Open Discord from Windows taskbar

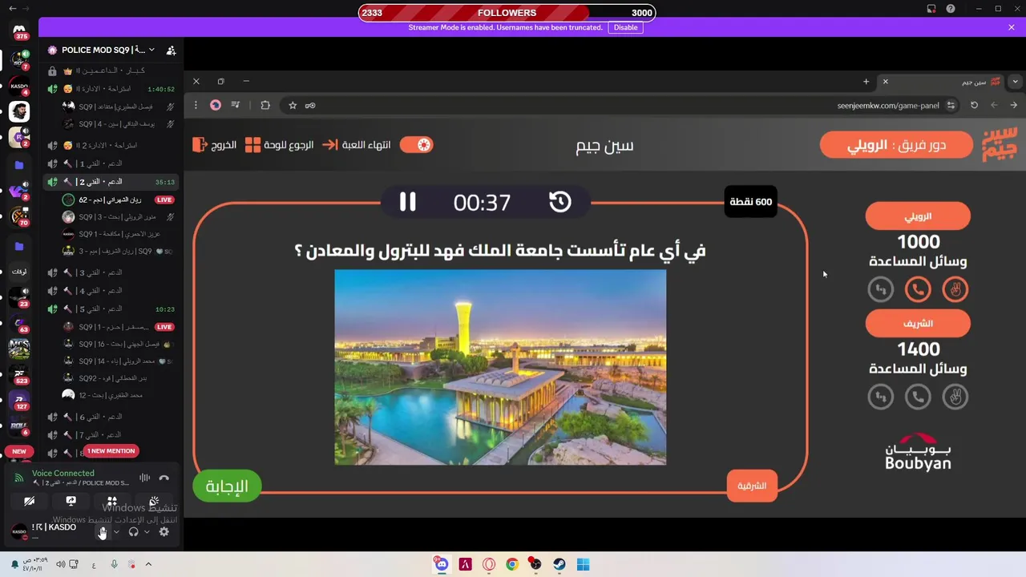(442, 564)
